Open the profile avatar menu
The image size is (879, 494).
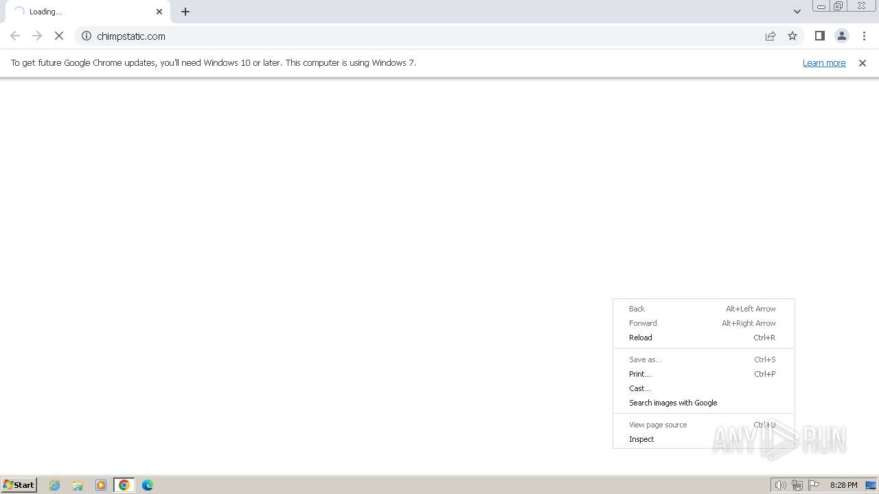point(842,36)
